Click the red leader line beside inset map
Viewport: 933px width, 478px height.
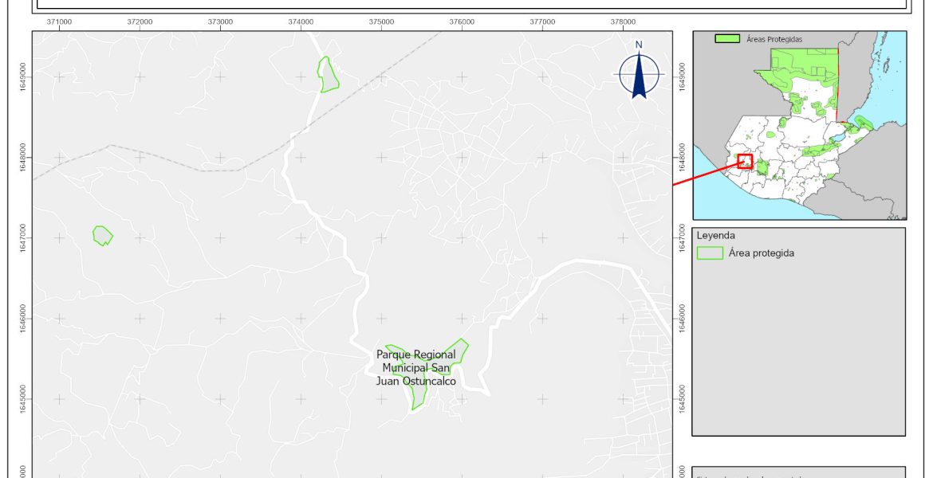point(702,175)
